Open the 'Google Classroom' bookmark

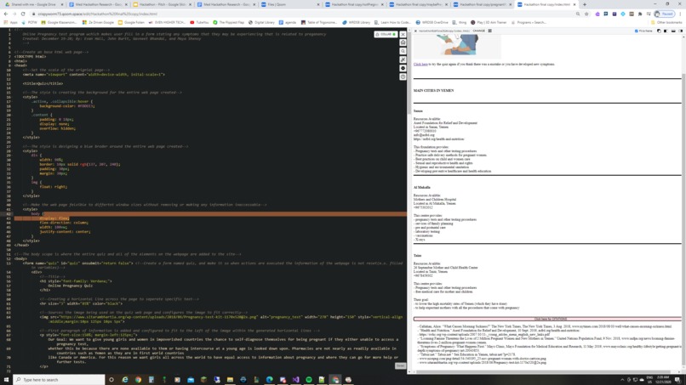point(59,22)
